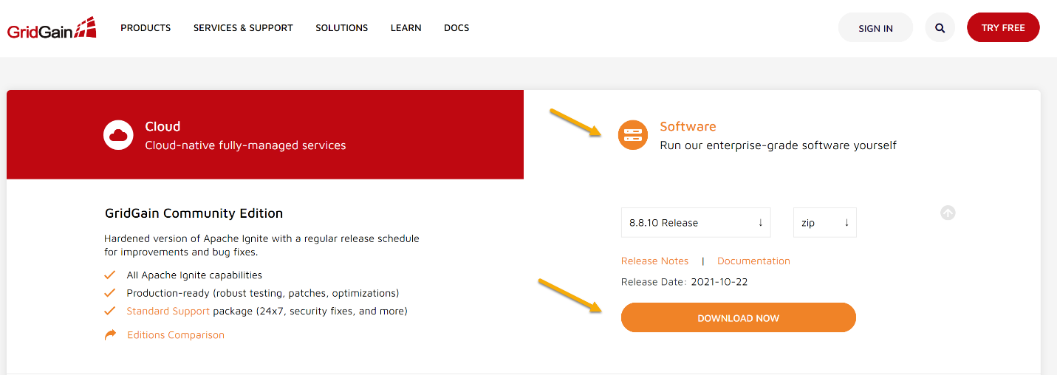Click the Download Now button

(739, 317)
